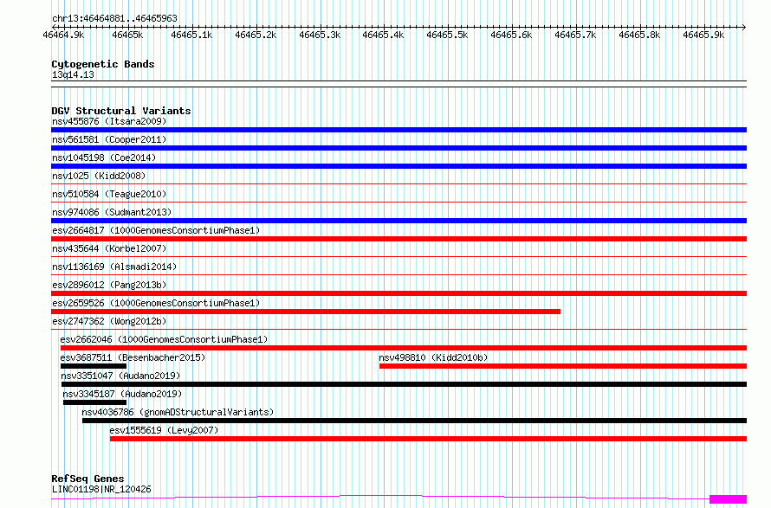Click the 46465.2k ruler position

[x=256, y=35]
